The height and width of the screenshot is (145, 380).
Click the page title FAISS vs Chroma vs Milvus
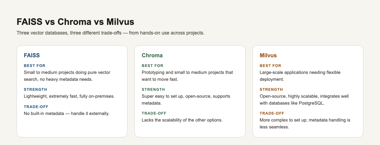coord(75,22)
